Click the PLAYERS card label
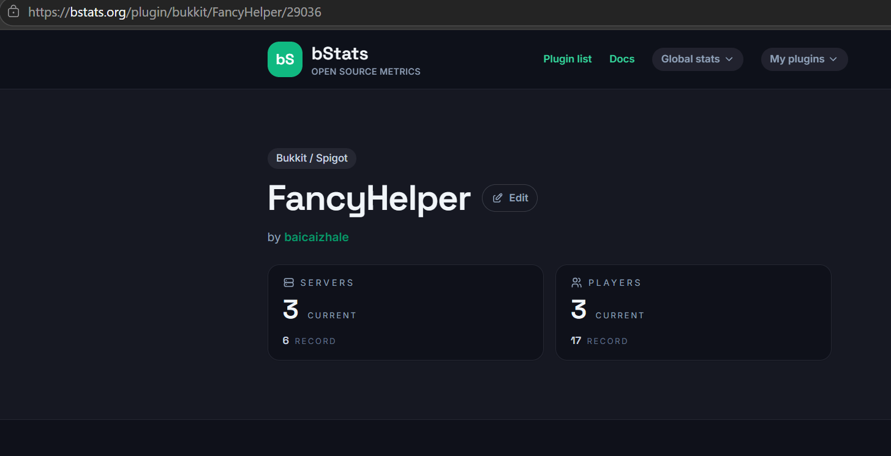Image resolution: width=891 pixels, height=456 pixels. 615,283
